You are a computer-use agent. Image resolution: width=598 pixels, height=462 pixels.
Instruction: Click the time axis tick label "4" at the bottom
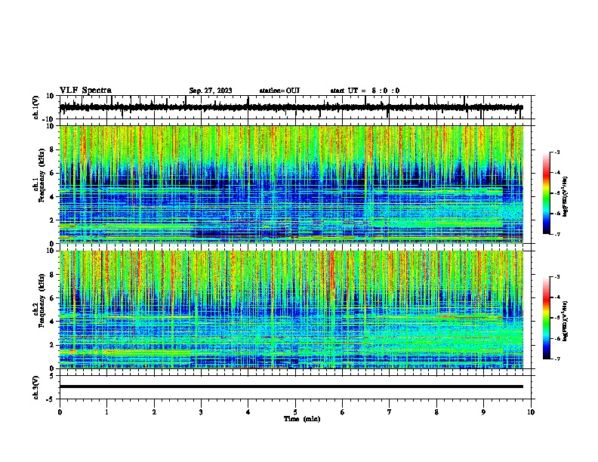248,412
